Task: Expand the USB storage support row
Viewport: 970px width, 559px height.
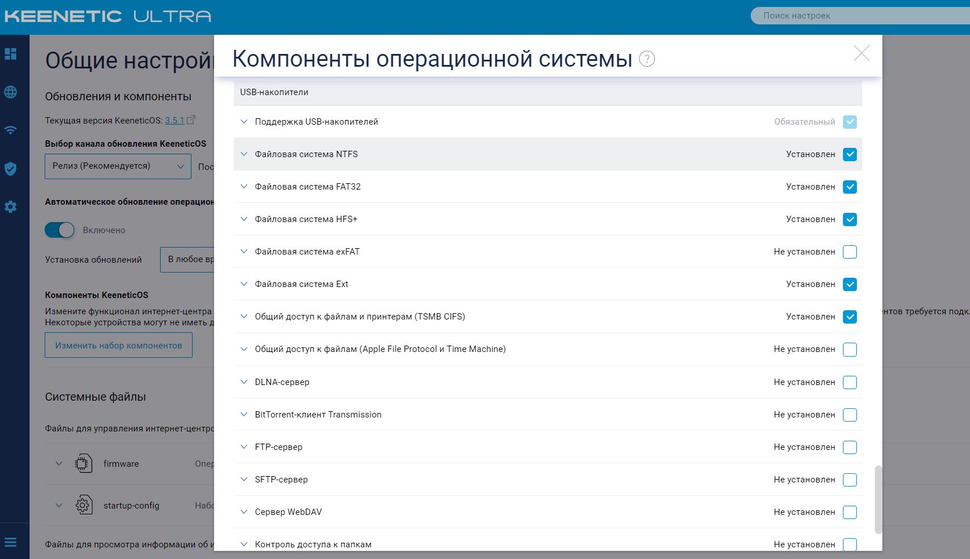Action: [244, 122]
